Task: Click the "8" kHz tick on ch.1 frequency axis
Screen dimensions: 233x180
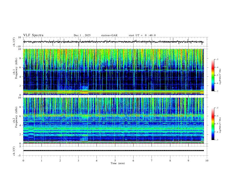Action: click(x=20, y=58)
